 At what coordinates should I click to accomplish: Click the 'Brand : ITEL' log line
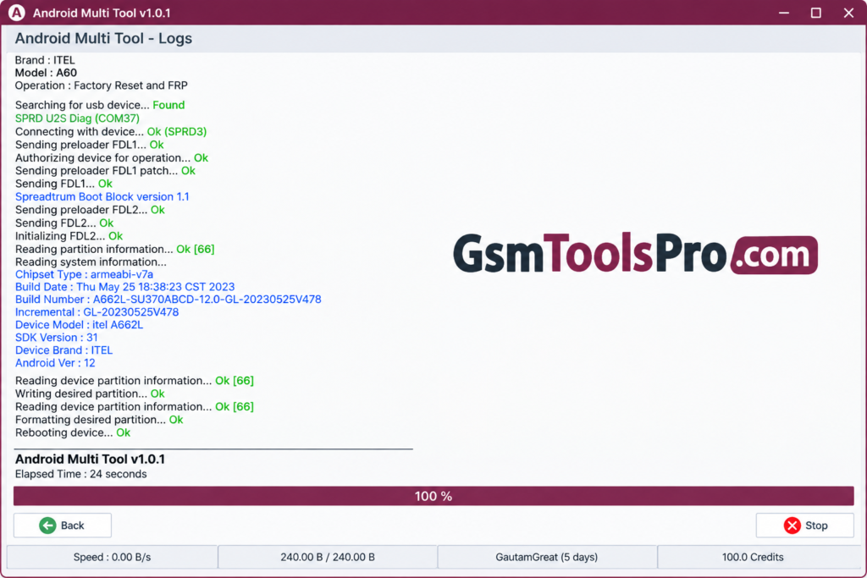coord(45,60)
